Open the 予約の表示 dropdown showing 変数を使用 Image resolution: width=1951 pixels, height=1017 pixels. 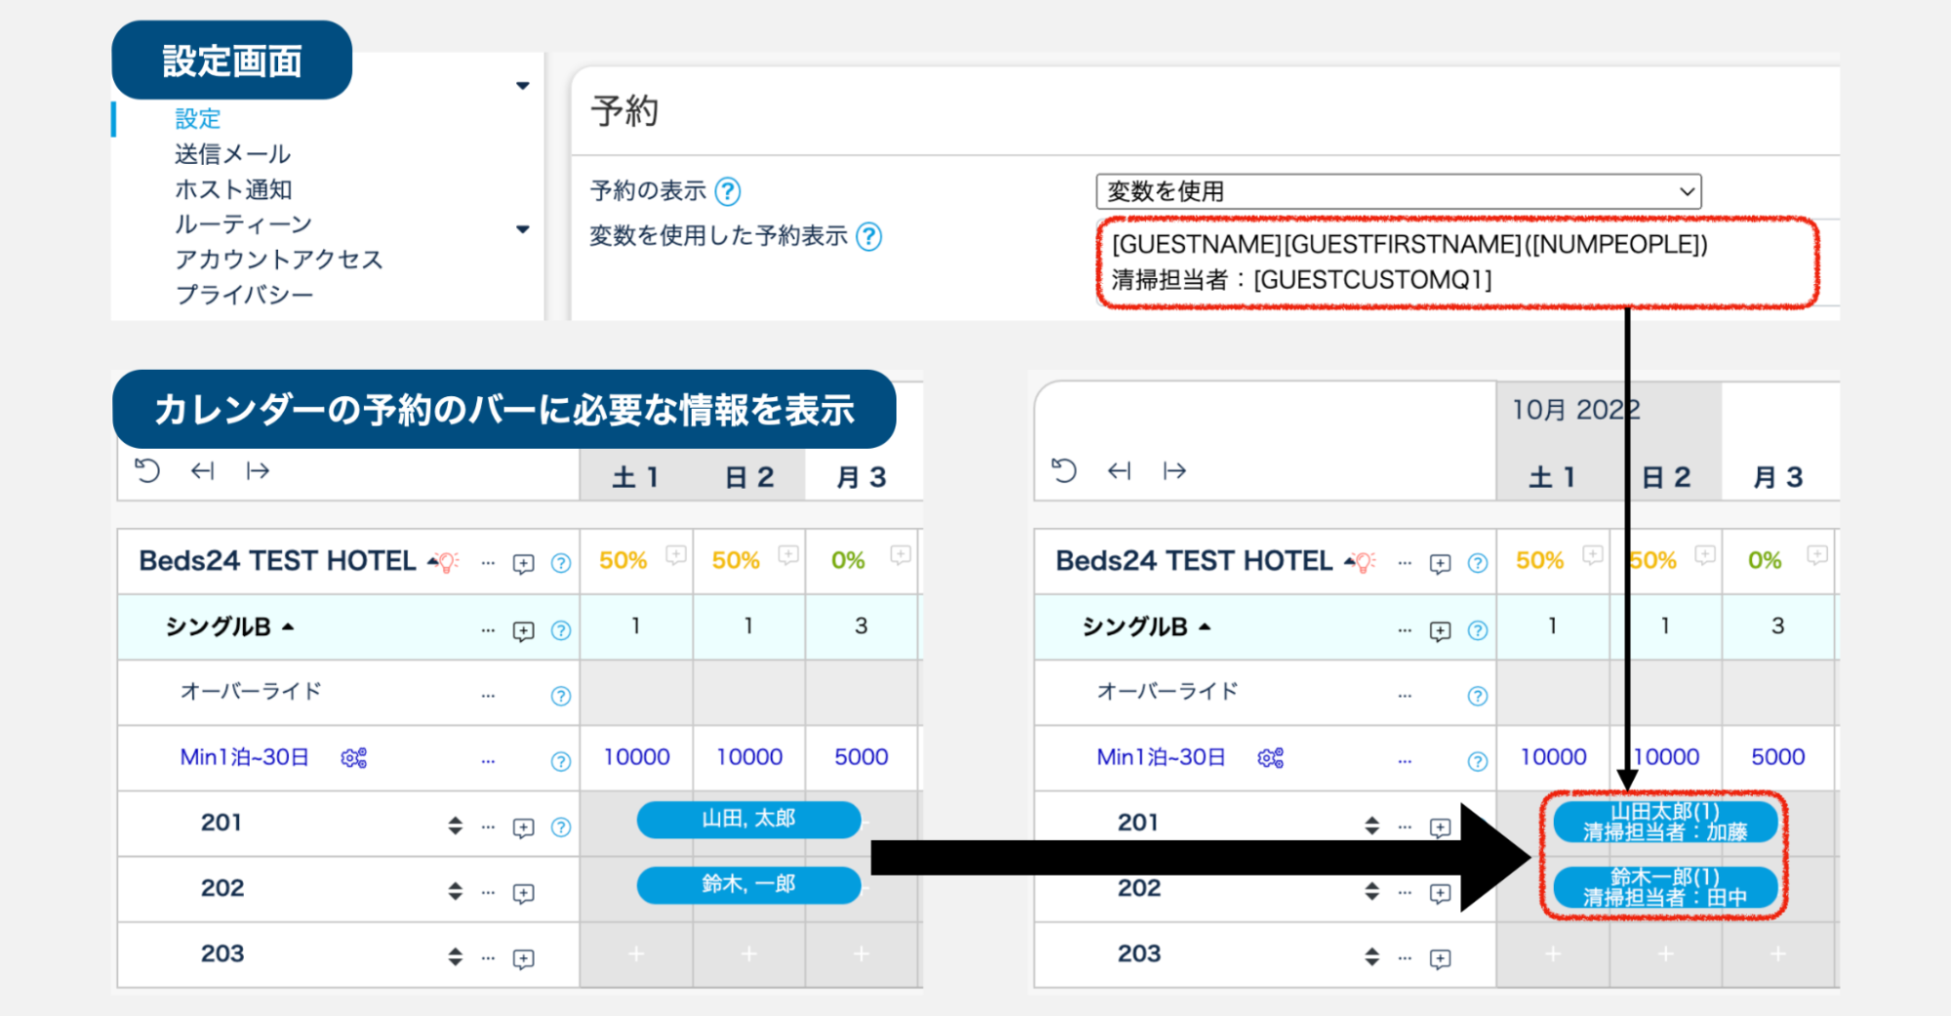tap(1398, 191)
